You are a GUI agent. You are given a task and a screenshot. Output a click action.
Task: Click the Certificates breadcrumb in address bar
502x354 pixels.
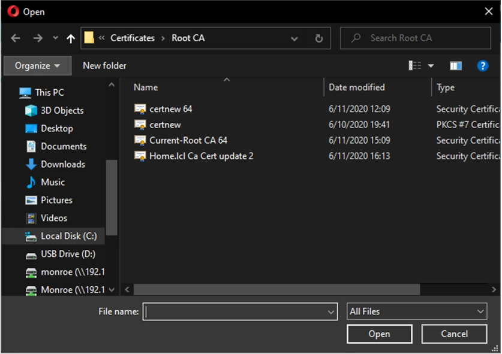133,38
